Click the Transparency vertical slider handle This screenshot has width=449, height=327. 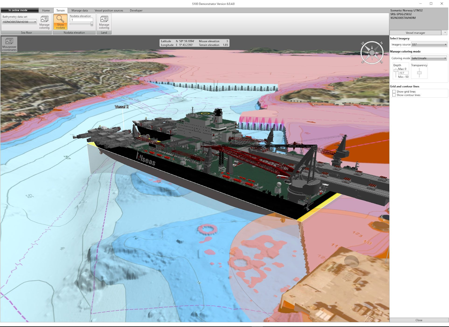pos(419,73)
